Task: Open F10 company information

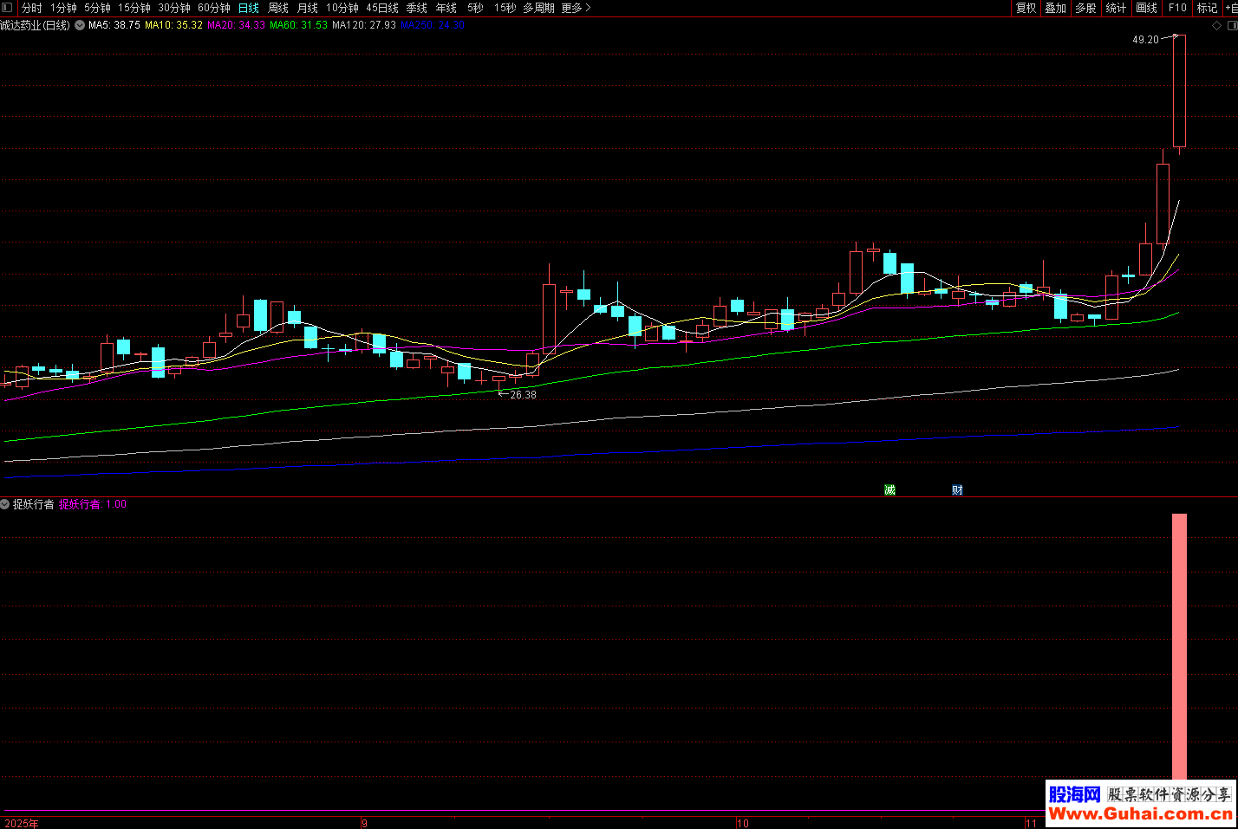Action: [x=1177, y=8]
